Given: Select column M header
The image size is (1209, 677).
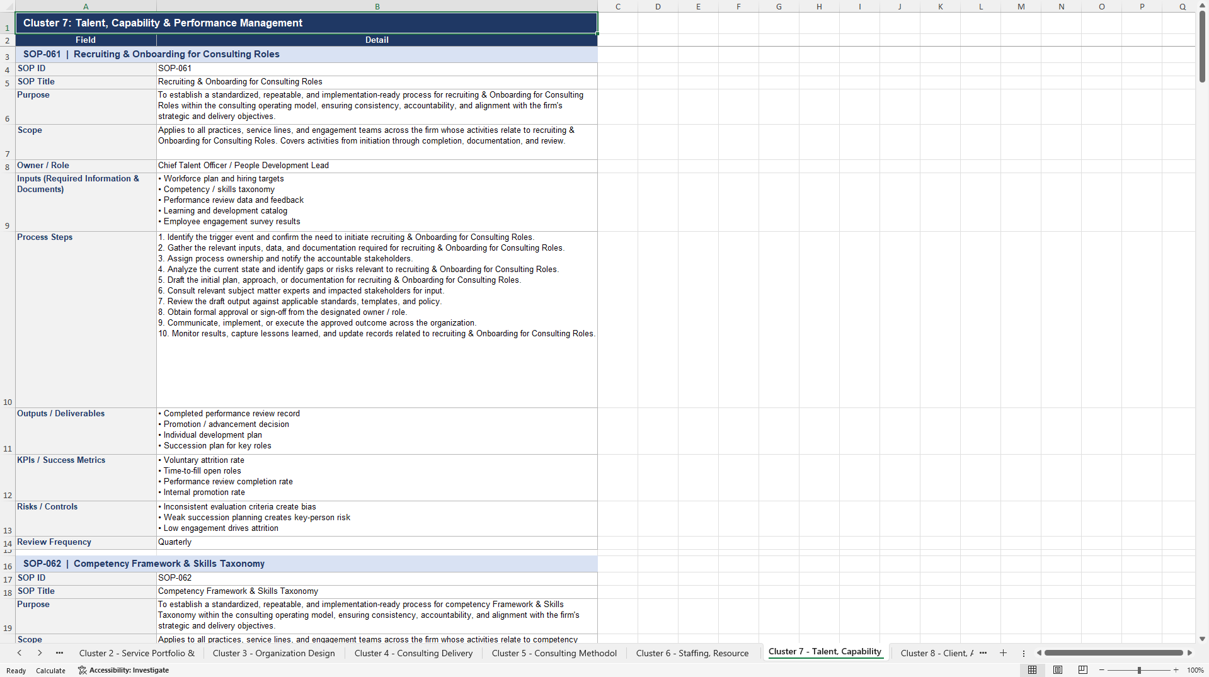Looking at the screenshot, I should point(1021,6).
